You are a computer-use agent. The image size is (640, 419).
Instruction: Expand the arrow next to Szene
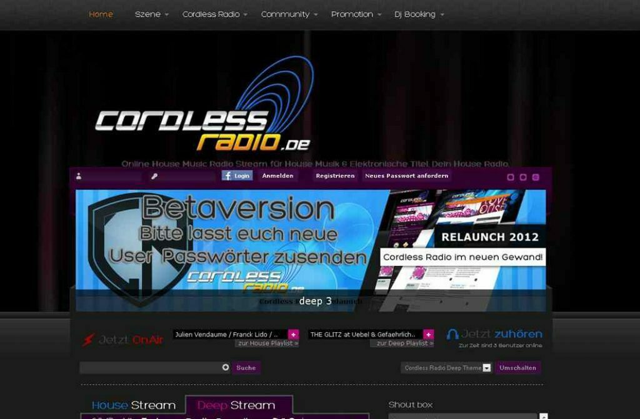coord(166,15)
